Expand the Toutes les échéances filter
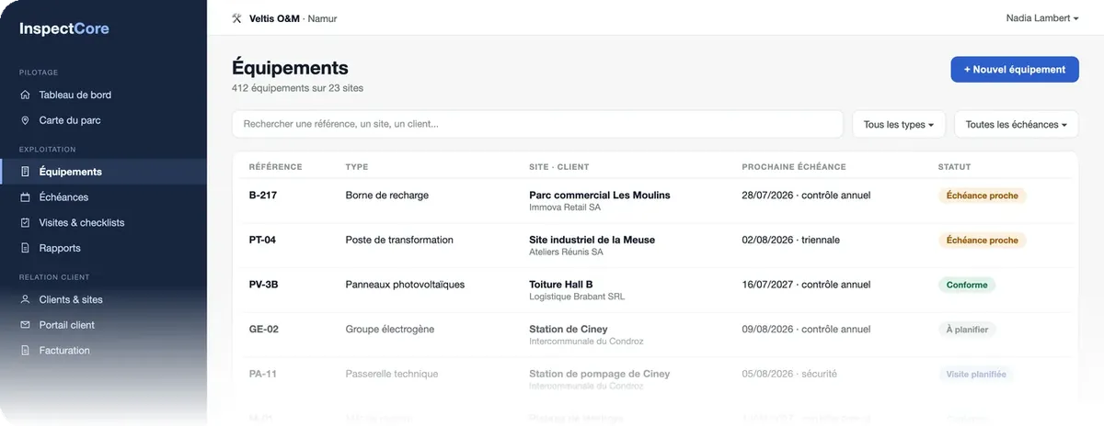The width and height of the screenshot is (1104, 426). coord(1016,124)
